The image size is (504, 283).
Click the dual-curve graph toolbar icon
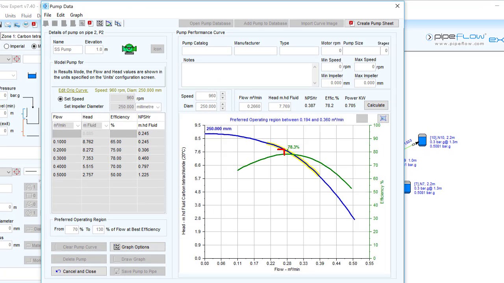click(118, 24)
